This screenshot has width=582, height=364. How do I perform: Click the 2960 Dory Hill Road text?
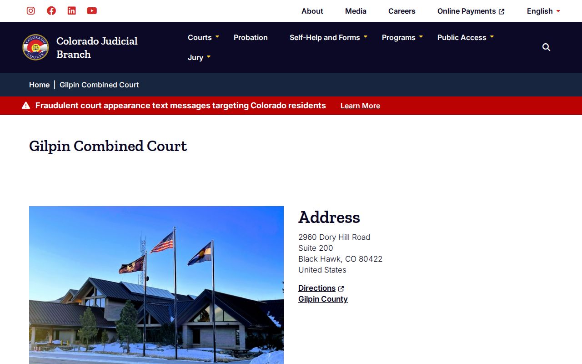point(334,237)
